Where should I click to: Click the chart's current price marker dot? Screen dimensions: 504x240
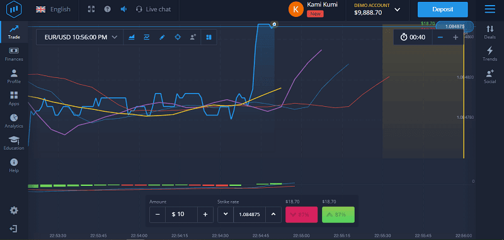(x=274, y=24)
